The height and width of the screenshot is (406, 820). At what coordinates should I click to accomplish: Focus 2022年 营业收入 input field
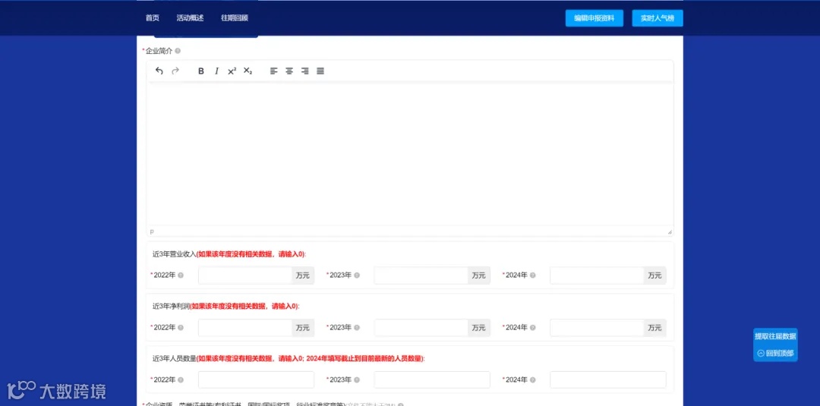tap(244, 275)
